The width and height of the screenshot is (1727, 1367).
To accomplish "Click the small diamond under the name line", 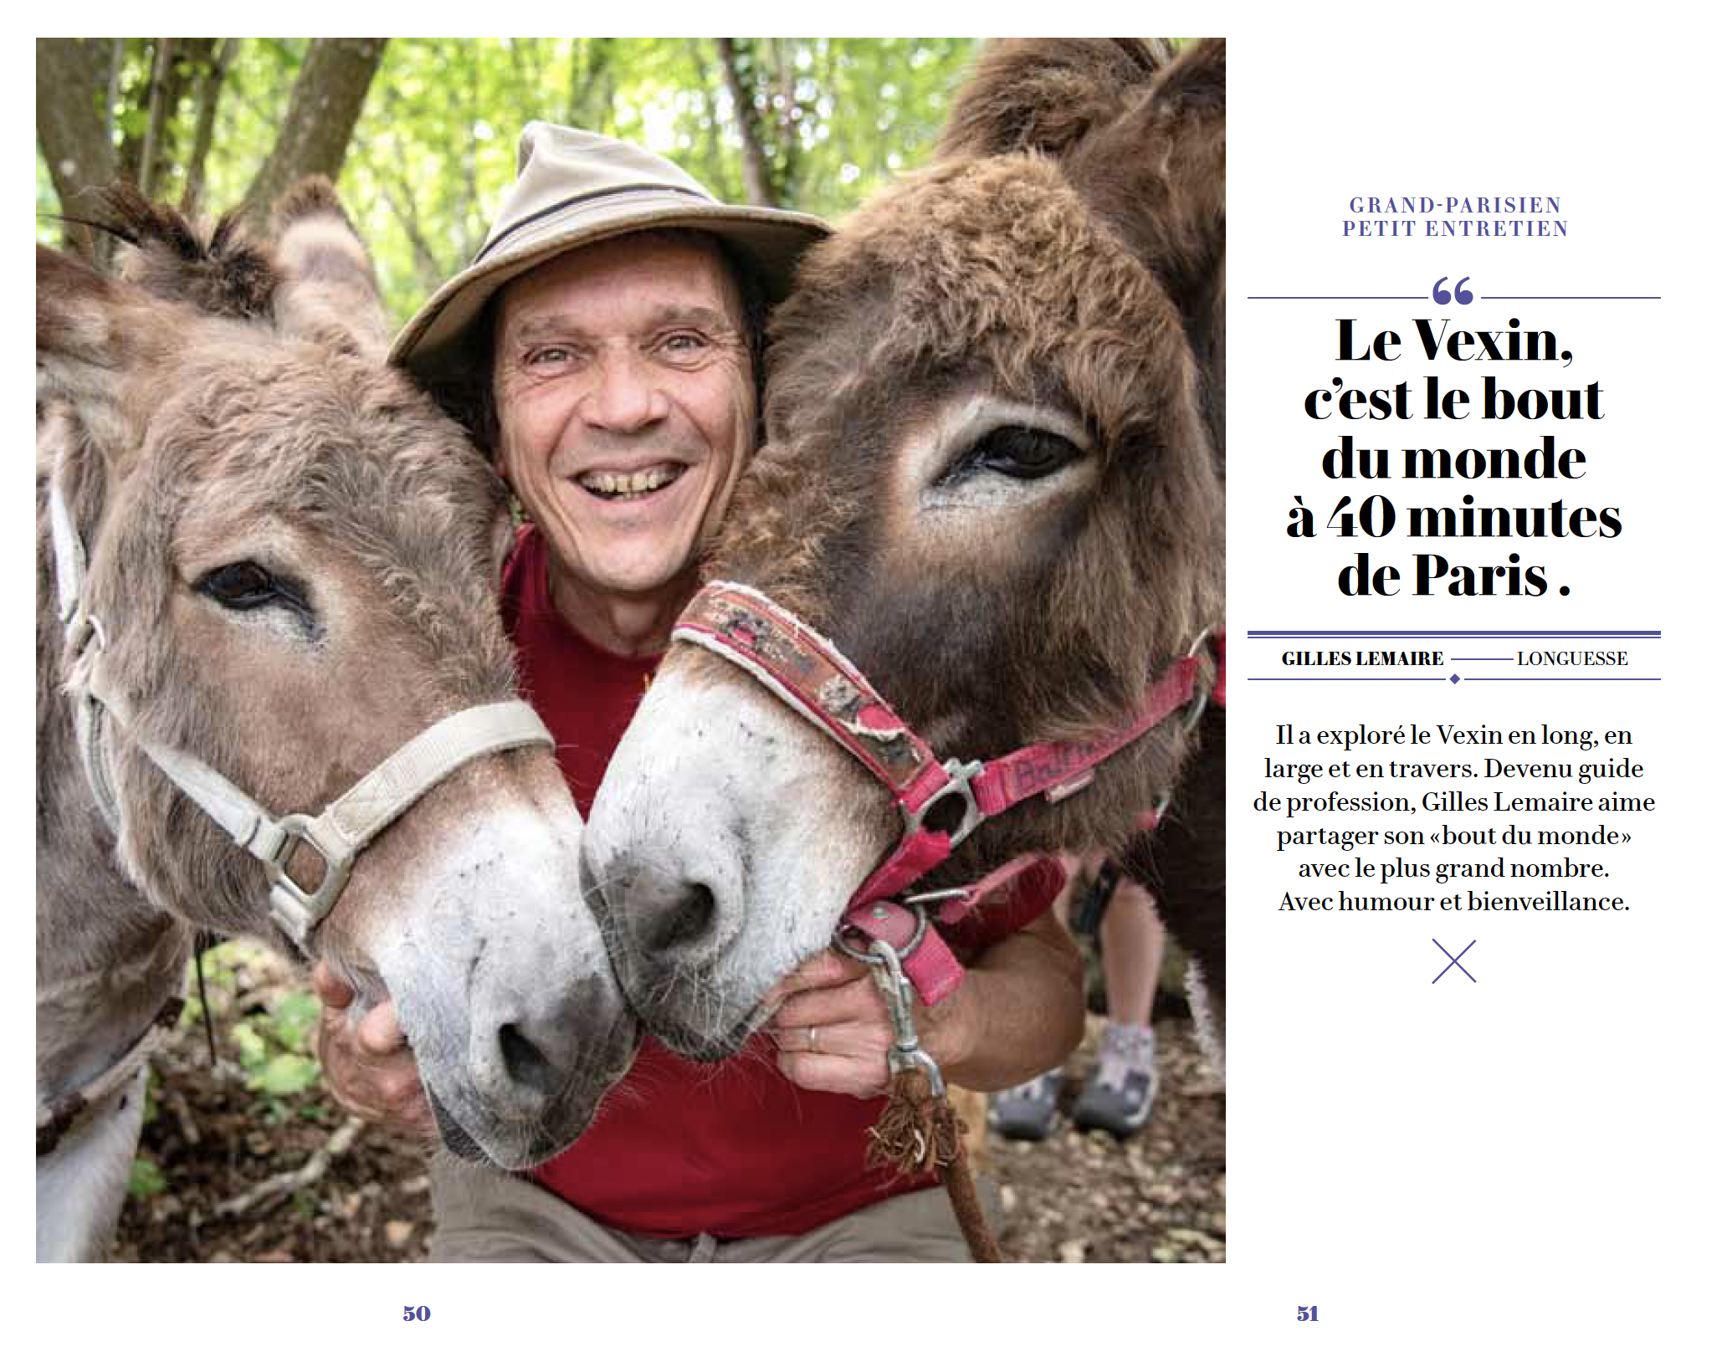I will pyautogui.click(x=1455, y=679).
